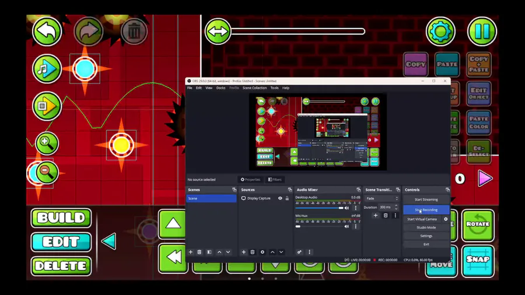Go to next layer with the pink arrow

(485, 178)
